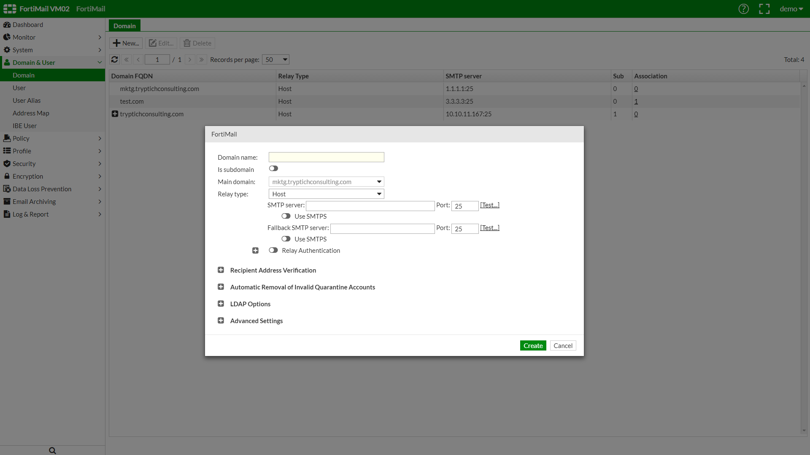Screen dimensions: 810x455
Task: Expand the Advanced Settings section
Action: [221, 321]
